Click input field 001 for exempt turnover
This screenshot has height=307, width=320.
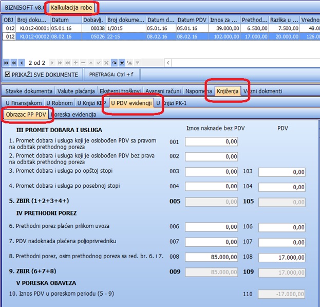211,141
